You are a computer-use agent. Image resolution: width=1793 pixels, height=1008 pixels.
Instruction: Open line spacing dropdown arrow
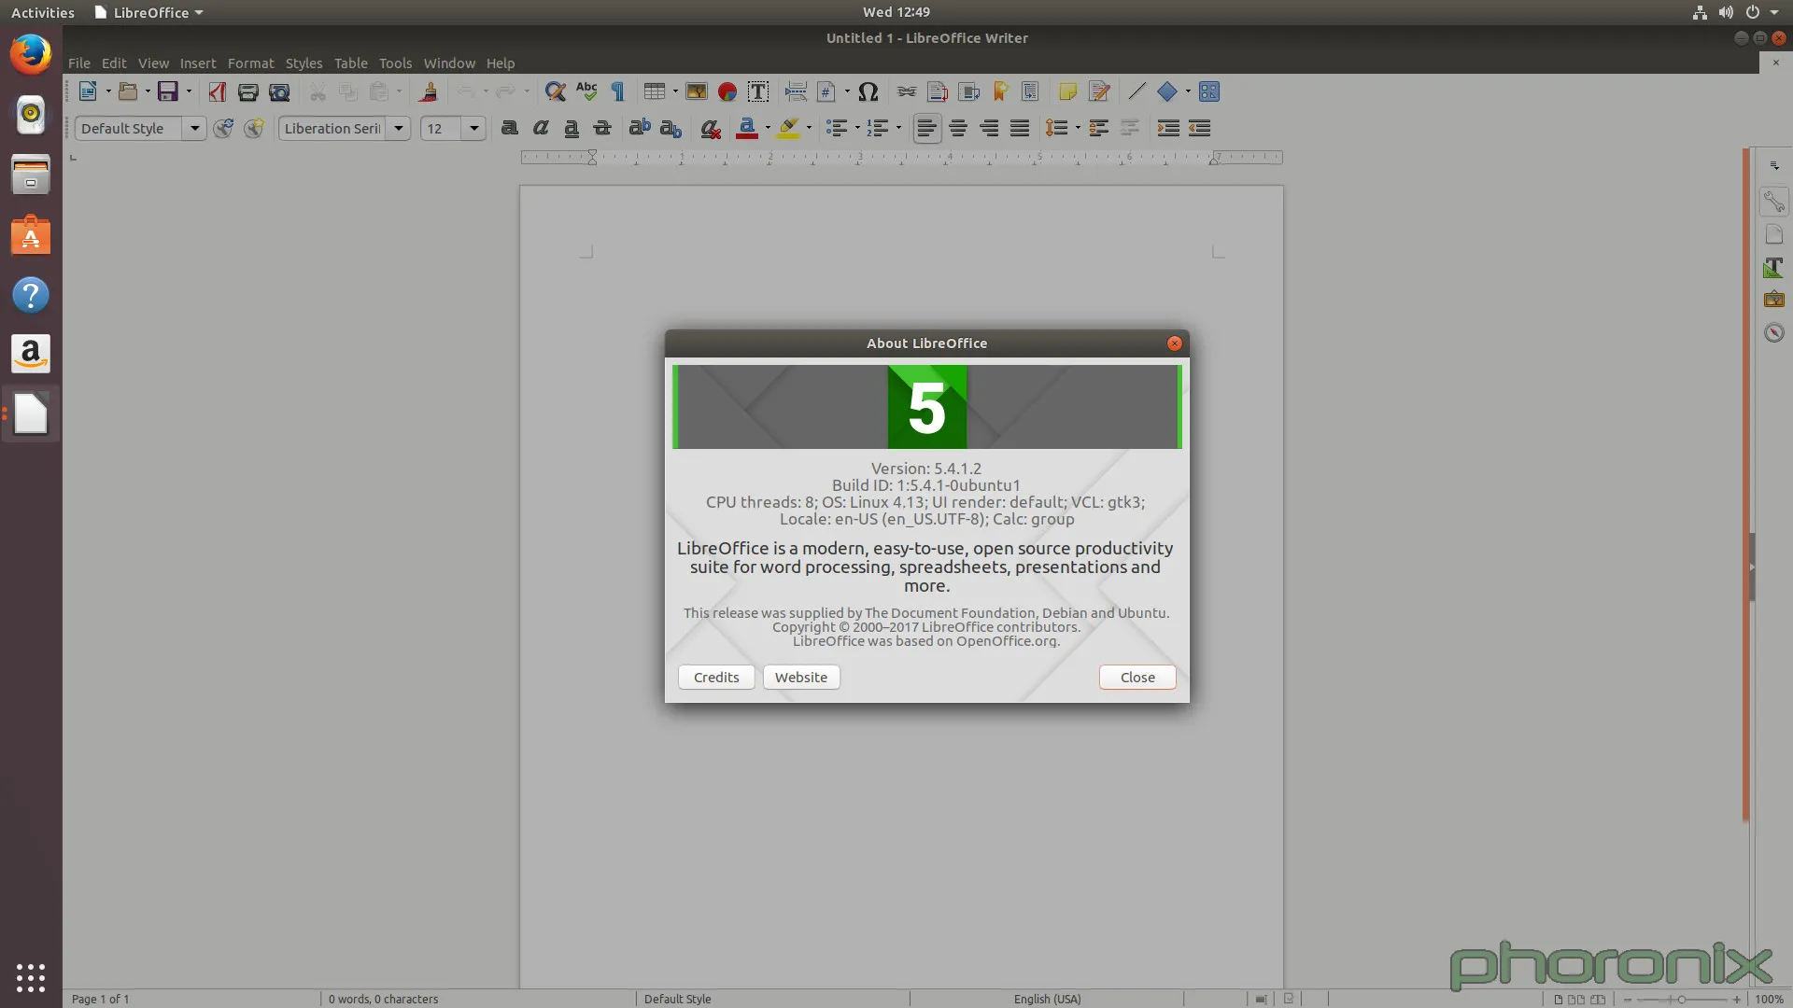click(1077, 128)
